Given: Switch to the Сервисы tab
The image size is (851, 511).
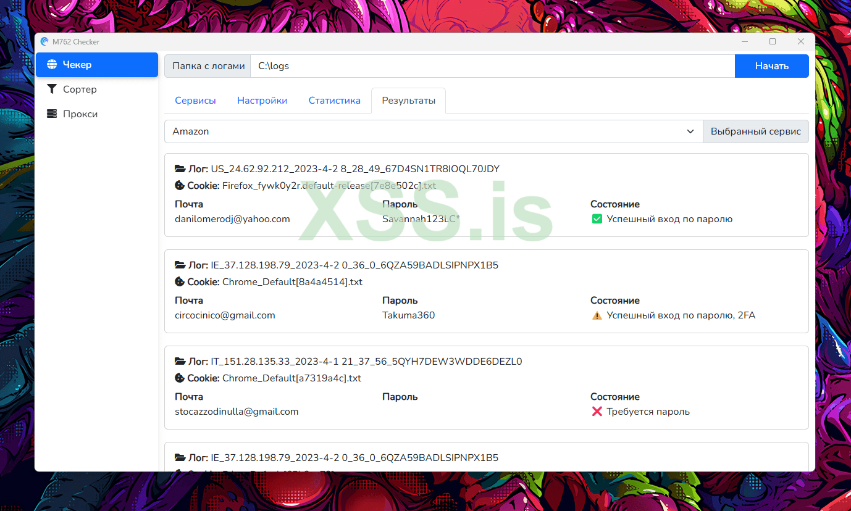Looking at the screenshot, I should [x=195, y=99].
